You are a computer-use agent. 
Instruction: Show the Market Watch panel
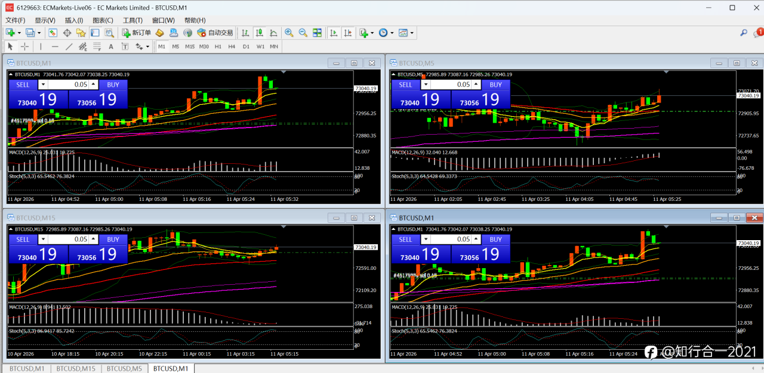(53, 33)
